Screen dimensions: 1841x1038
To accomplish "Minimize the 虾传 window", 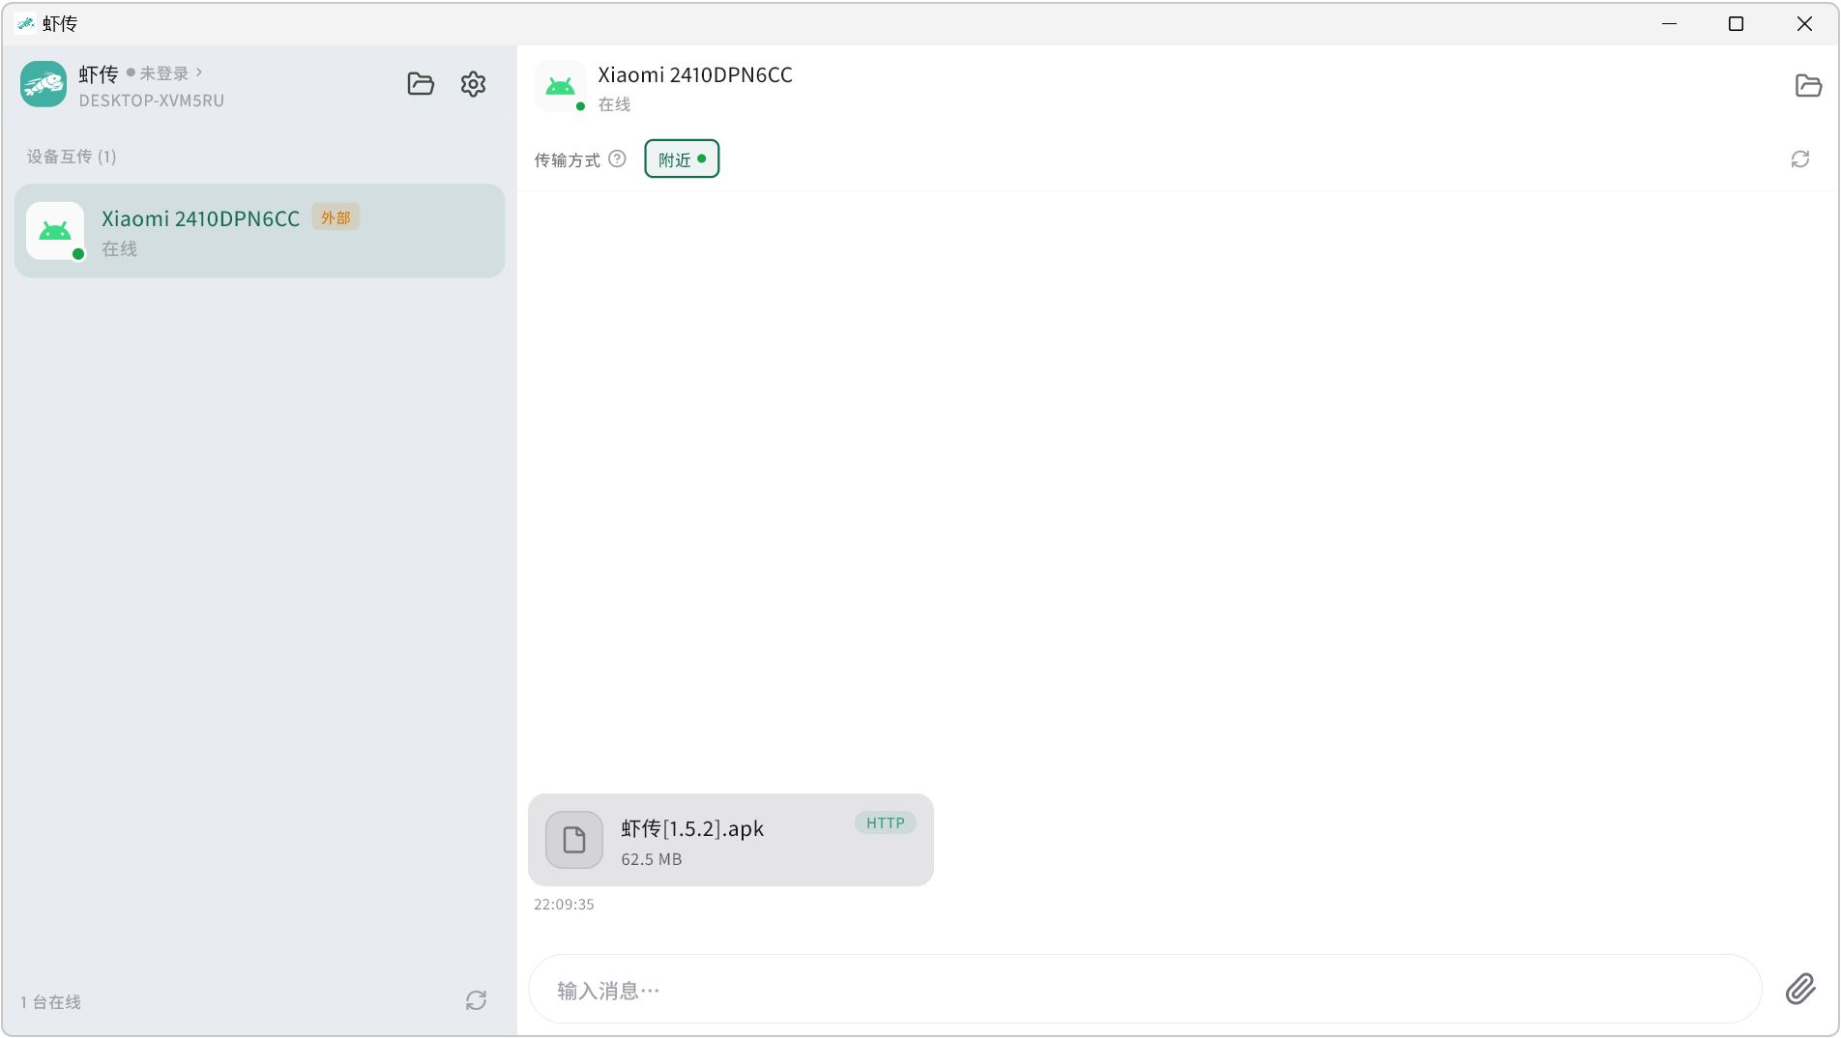I will tap(1669, 23).
